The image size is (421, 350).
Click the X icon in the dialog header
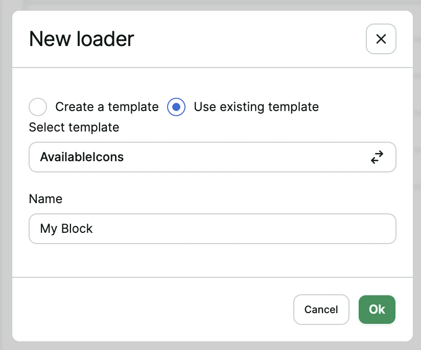[x=381, y=39]
